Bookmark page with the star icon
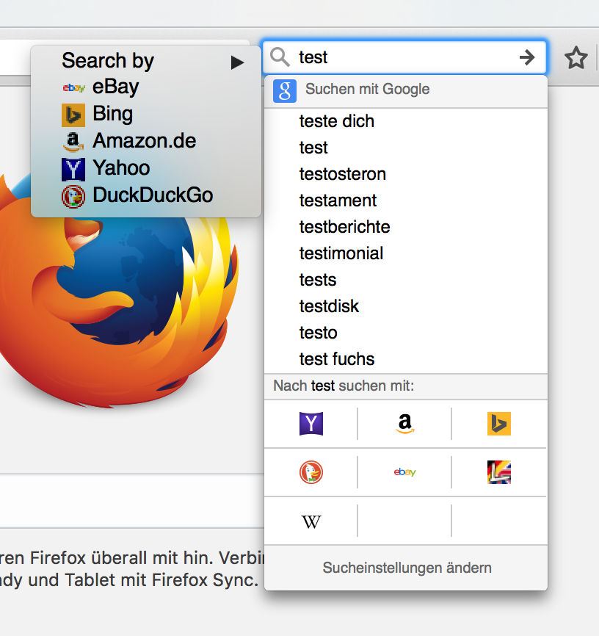This screenshot has width=599, height=636. pos(576,57)
